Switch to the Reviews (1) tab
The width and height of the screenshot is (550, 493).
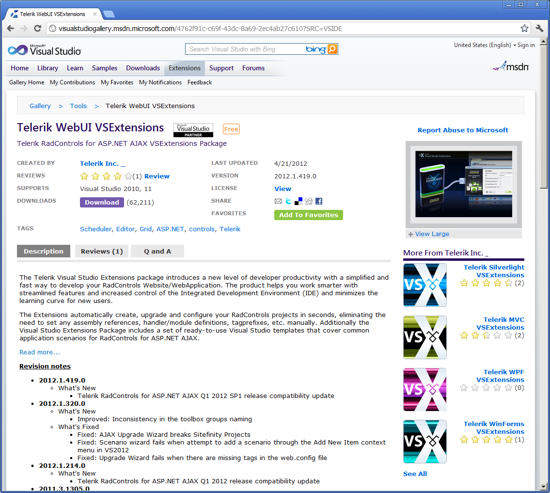(102, 251)
